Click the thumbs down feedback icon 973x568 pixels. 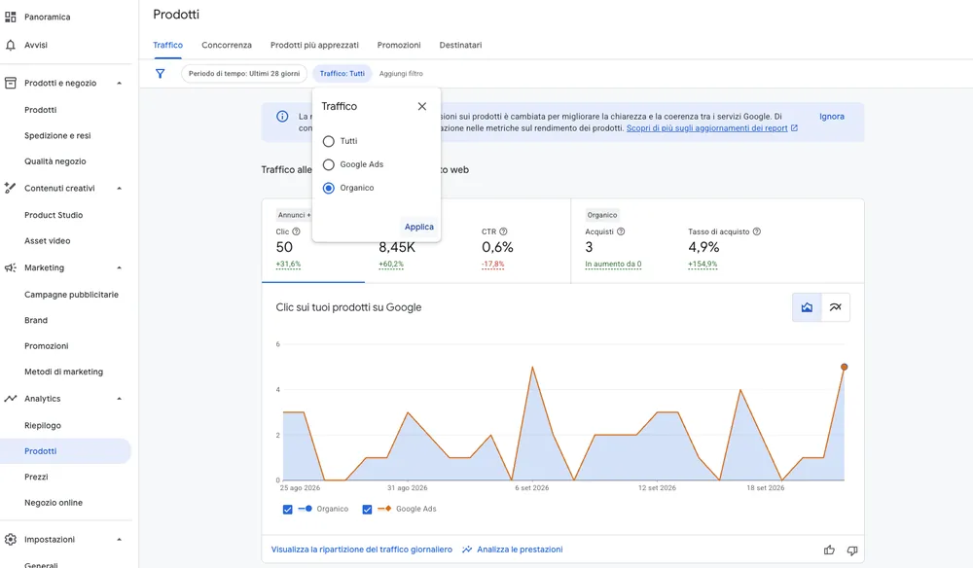852,550
